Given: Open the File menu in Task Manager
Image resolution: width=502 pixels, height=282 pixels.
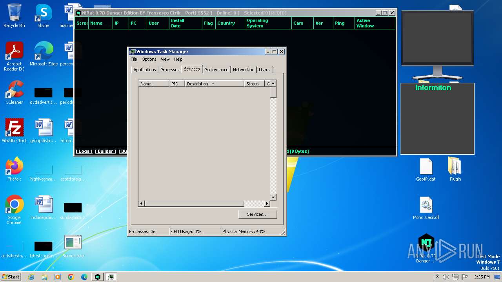Looking at the screenshot, I should [x=134, y=59].
